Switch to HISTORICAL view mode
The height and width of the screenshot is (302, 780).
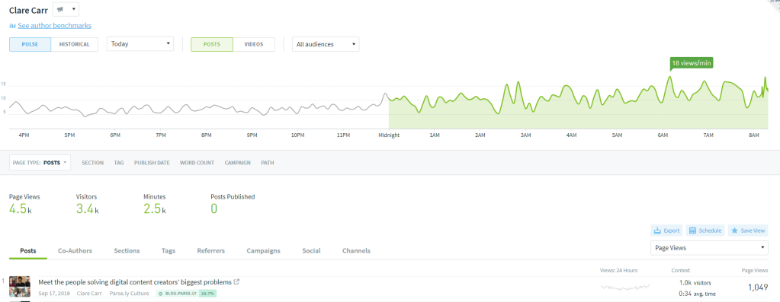(x=75, y=44)
